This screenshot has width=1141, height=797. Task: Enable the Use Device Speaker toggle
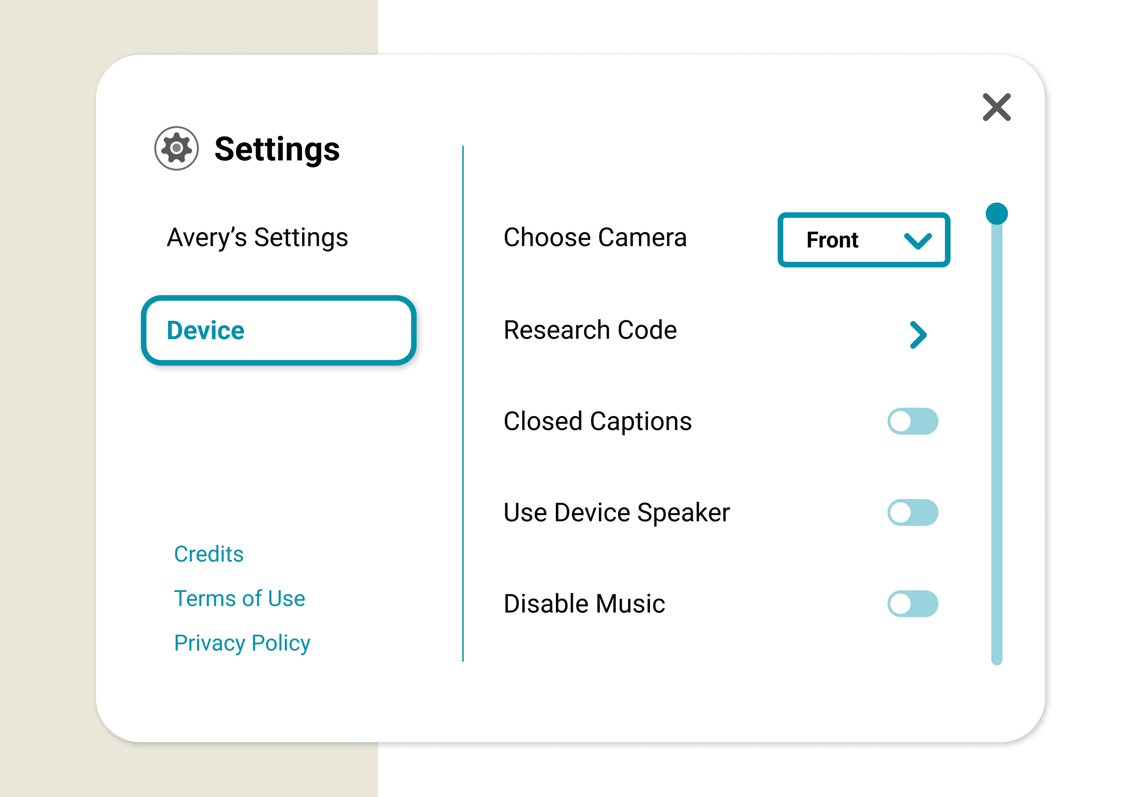pyautogui.click(x=912, y=512)
